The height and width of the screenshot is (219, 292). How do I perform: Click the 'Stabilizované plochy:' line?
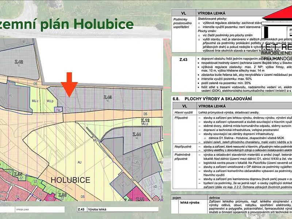(212, 19)
